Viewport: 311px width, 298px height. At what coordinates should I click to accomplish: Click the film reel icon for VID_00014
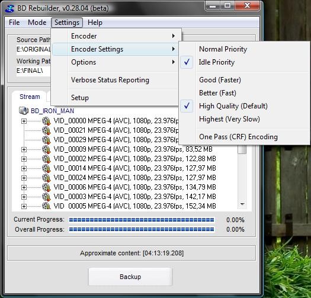46,168
